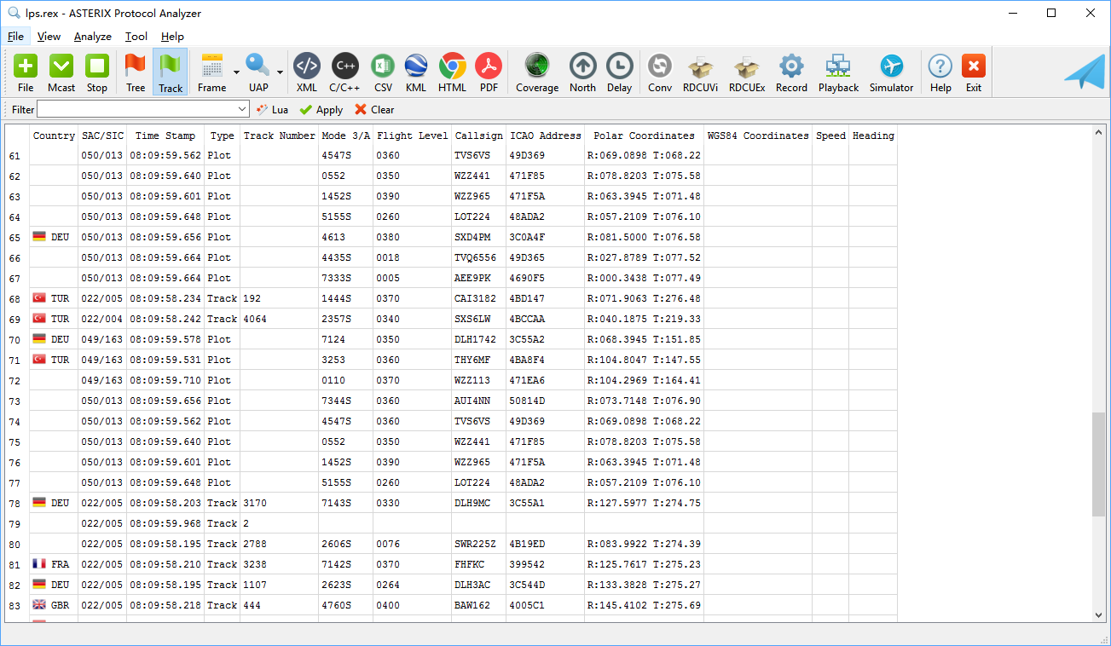Click the Stop toolbar button
Image resolution: width=1111 pixels, height=646 pixels.
(97, 72)
